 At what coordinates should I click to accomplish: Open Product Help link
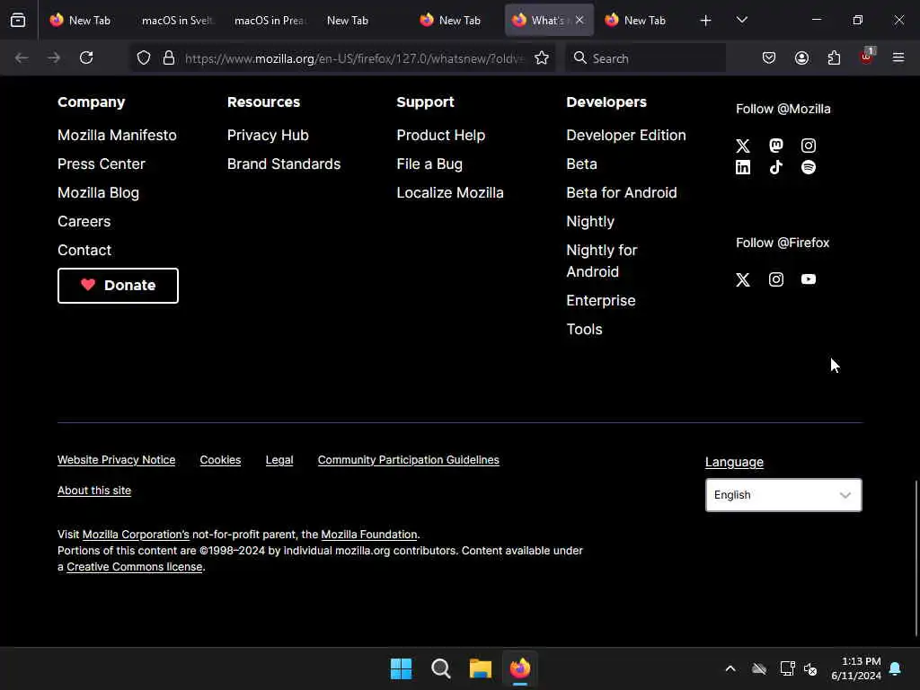click(440, 135)
